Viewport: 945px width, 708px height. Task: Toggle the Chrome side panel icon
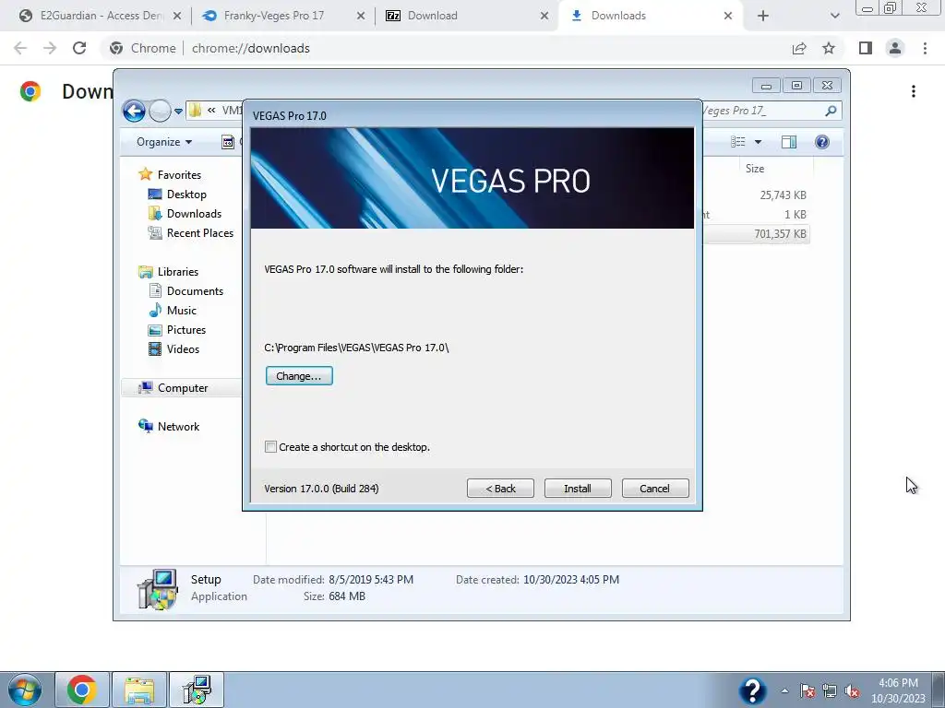866,48
